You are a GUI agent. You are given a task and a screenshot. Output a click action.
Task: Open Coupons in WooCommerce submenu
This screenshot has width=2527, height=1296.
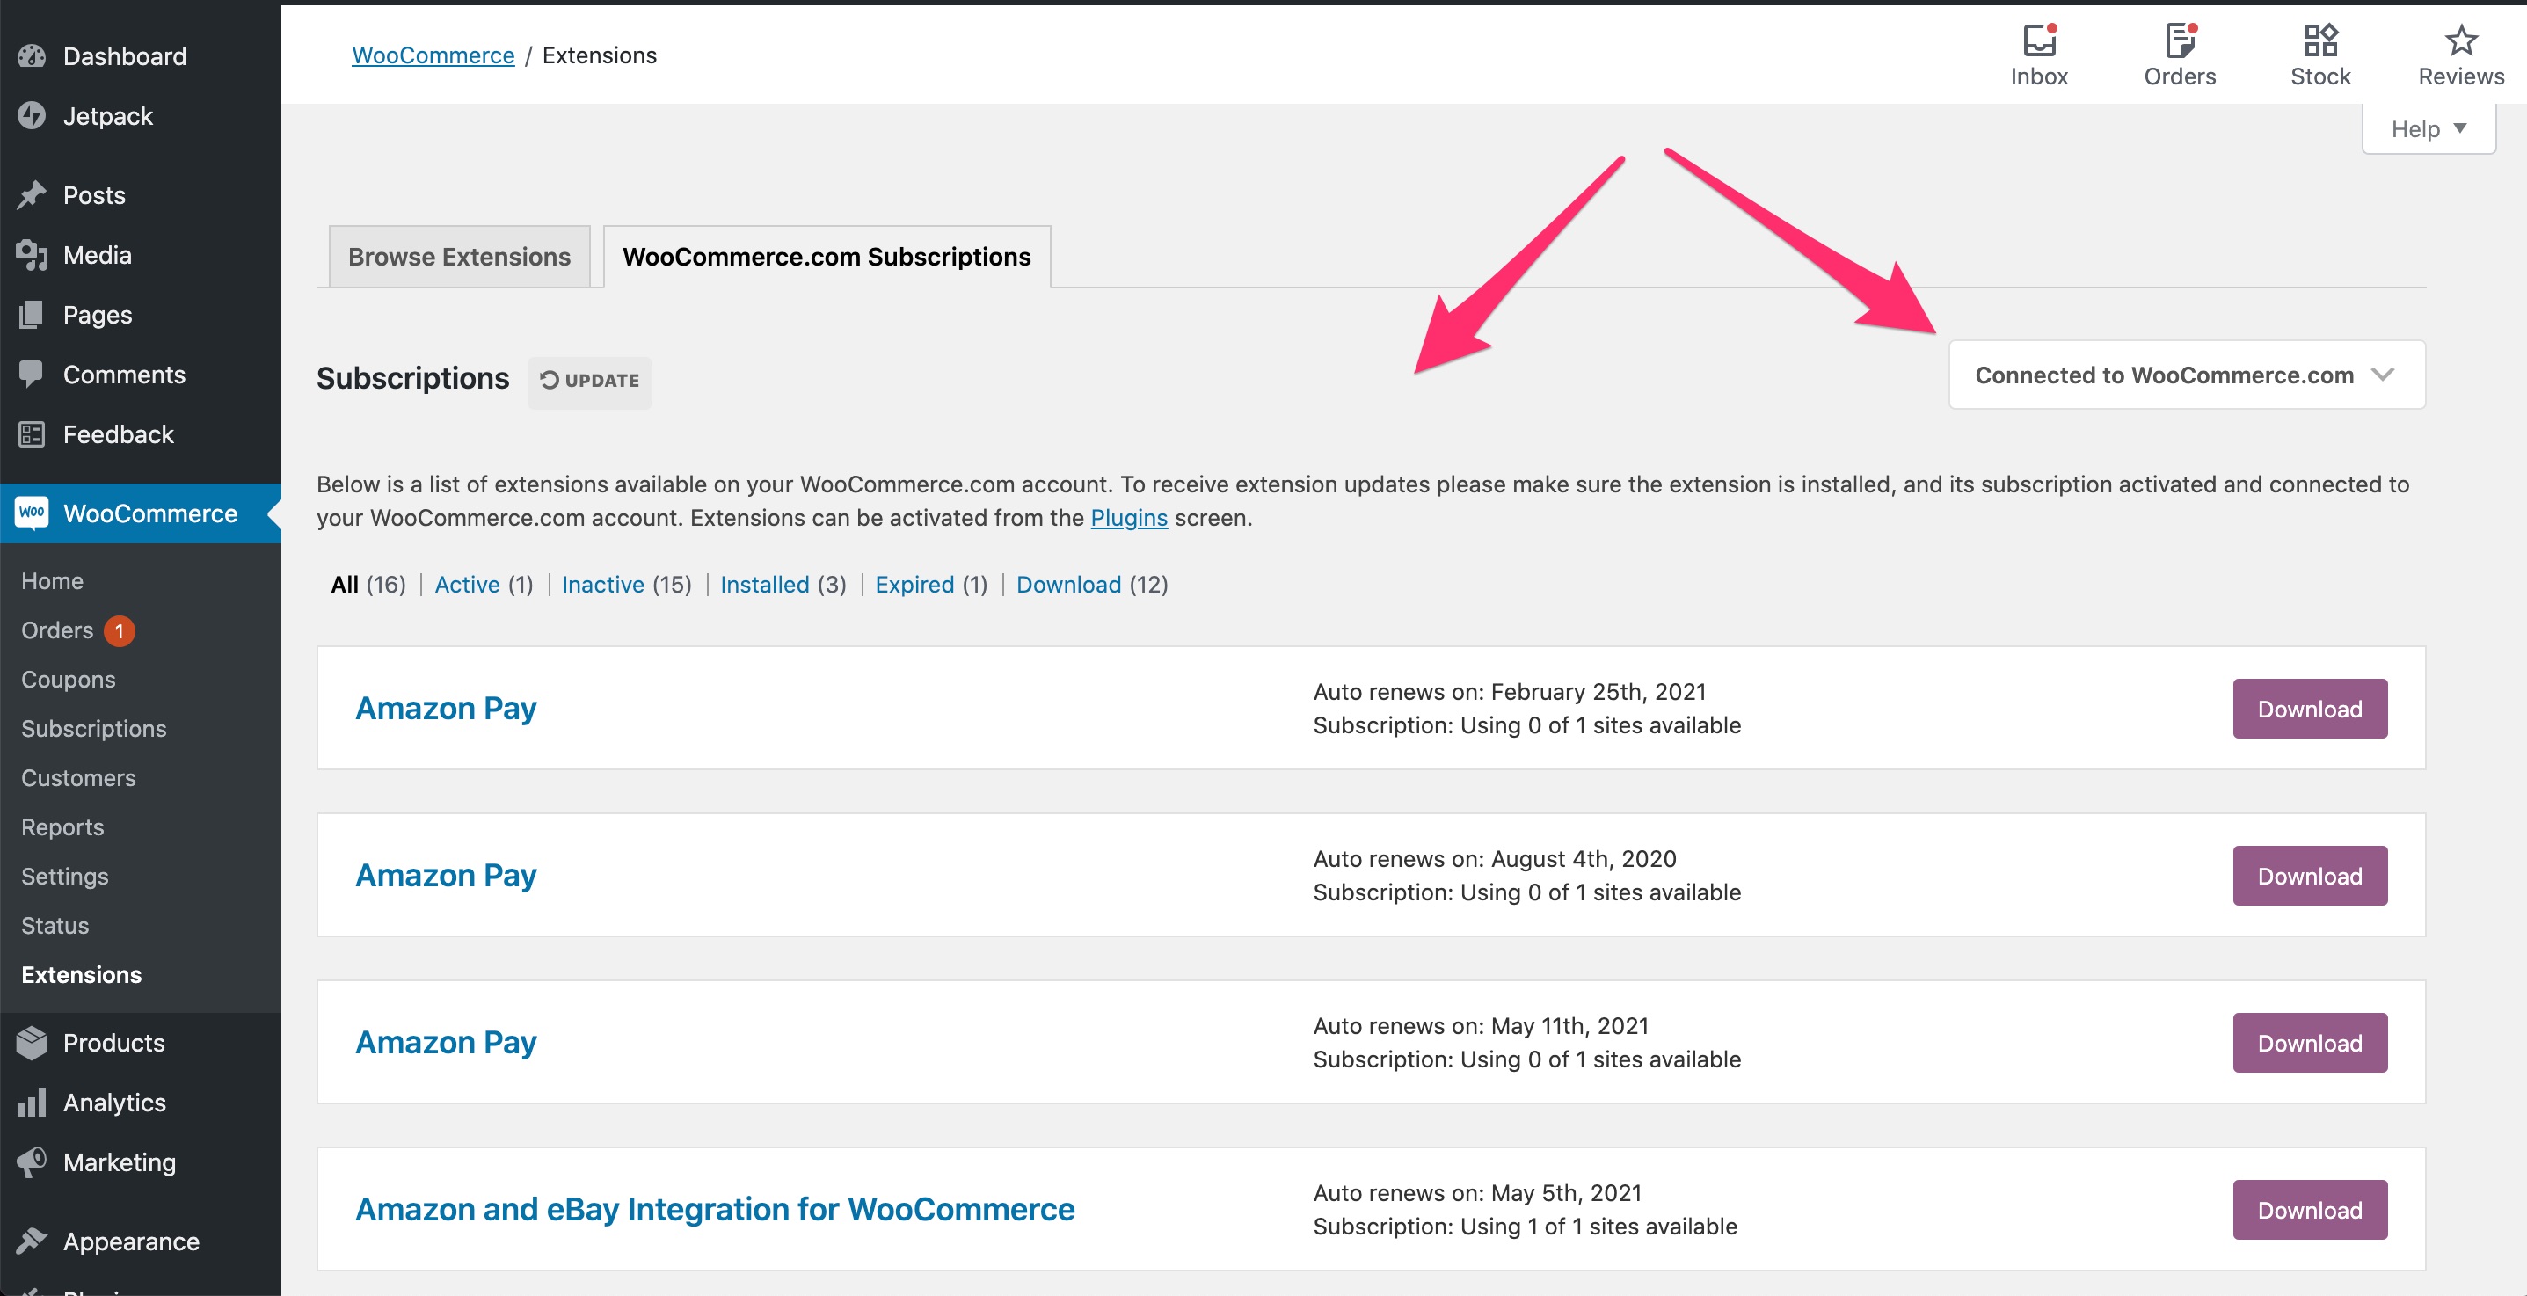click(x=69, y=680)
